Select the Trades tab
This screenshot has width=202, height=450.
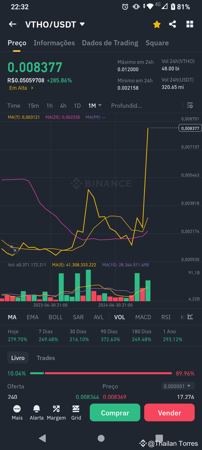pyautogui.click(x=46, y=358)
